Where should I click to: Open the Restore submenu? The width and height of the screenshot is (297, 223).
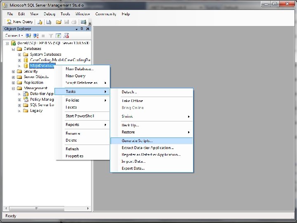151,132
